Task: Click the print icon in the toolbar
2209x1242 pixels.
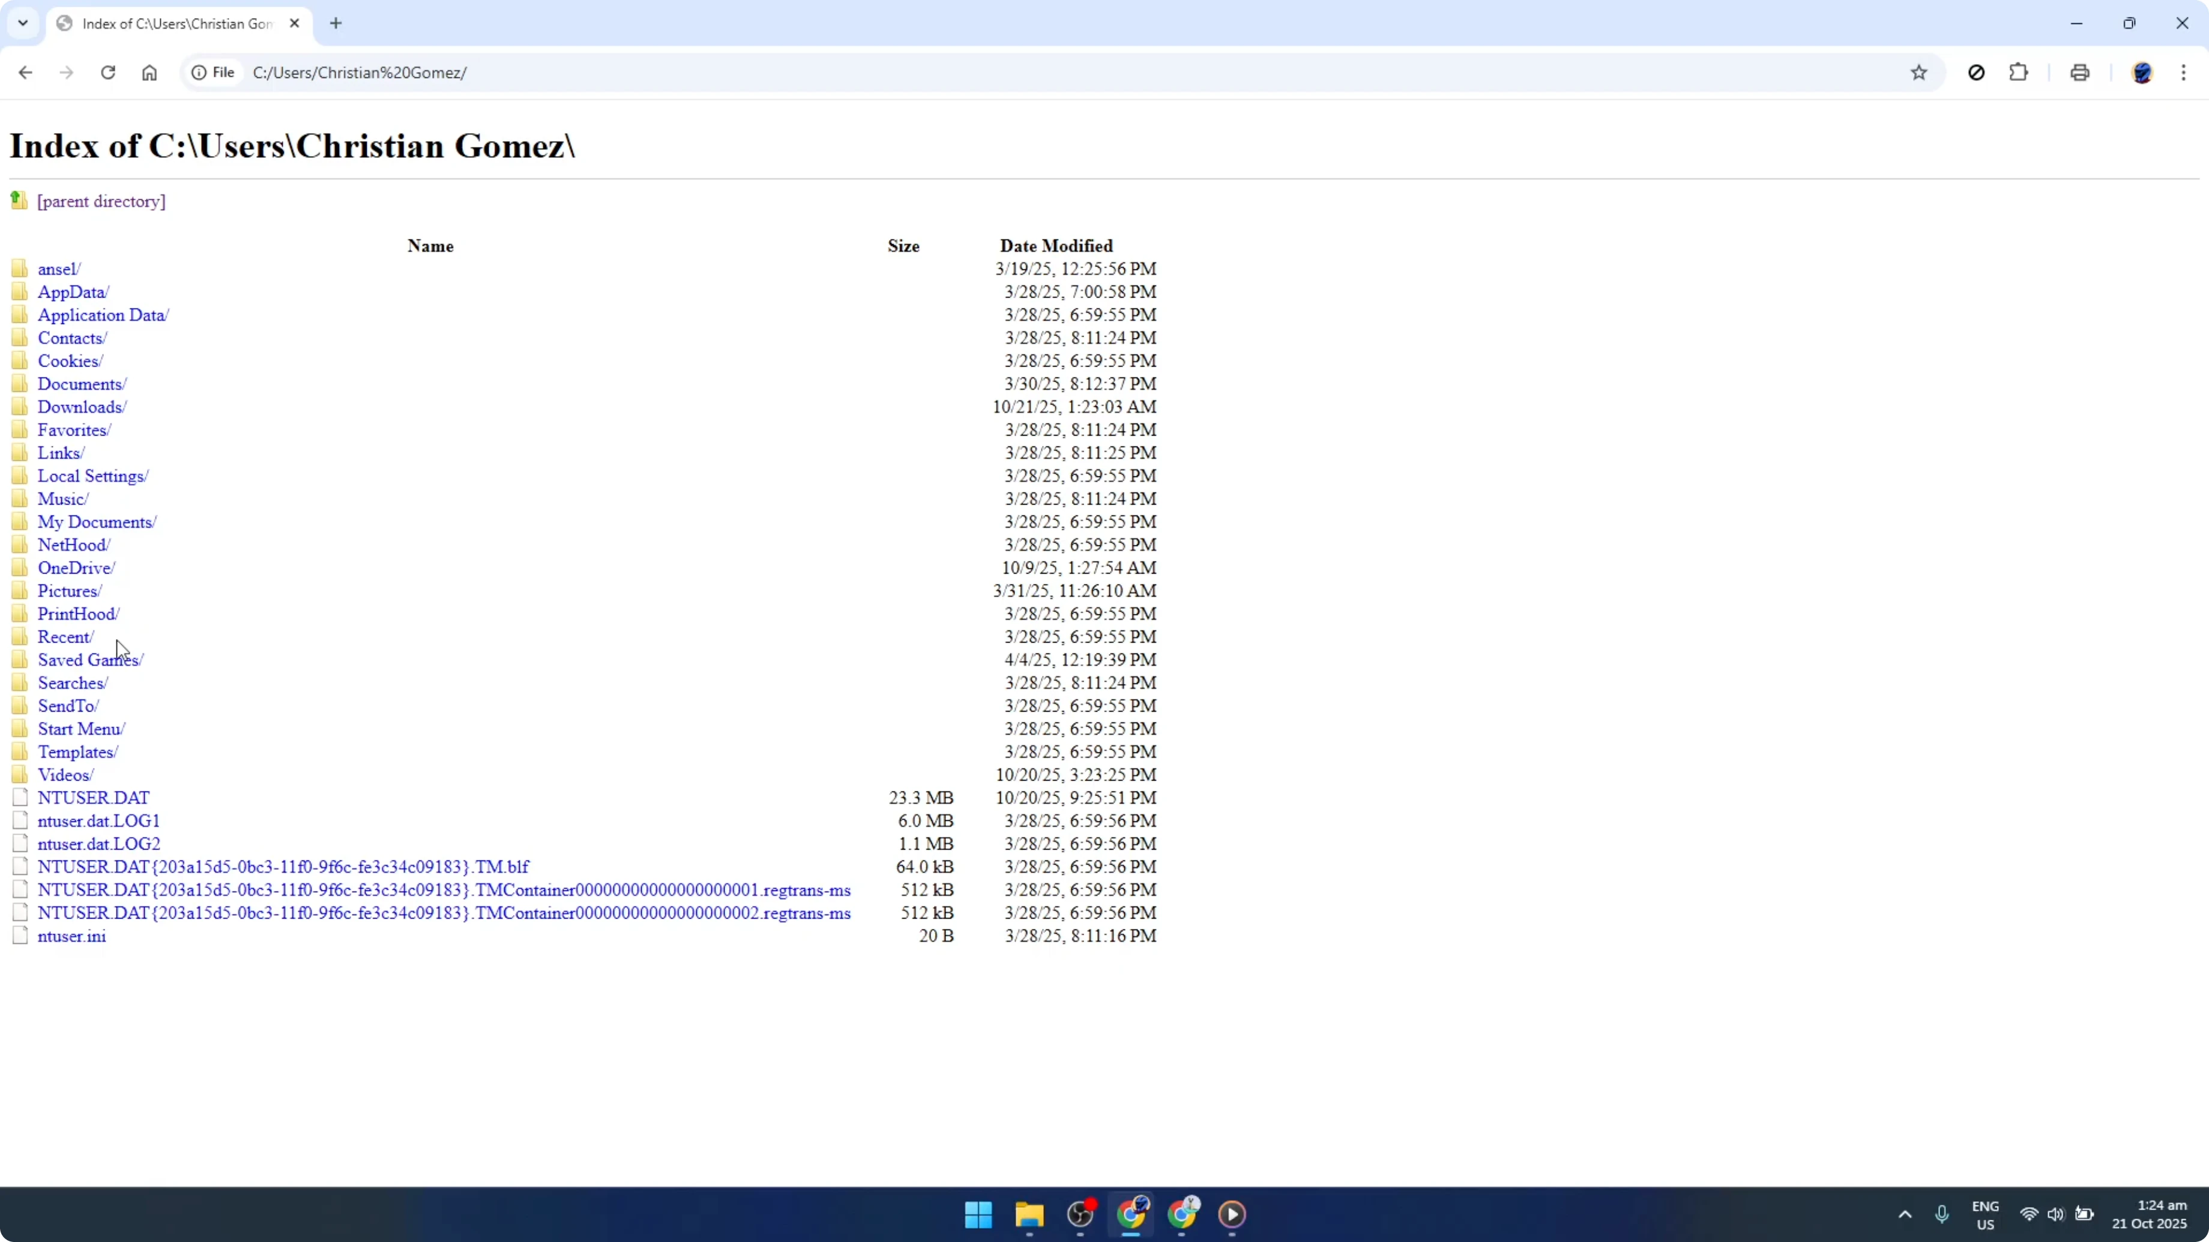Action: click(2079, 73)
